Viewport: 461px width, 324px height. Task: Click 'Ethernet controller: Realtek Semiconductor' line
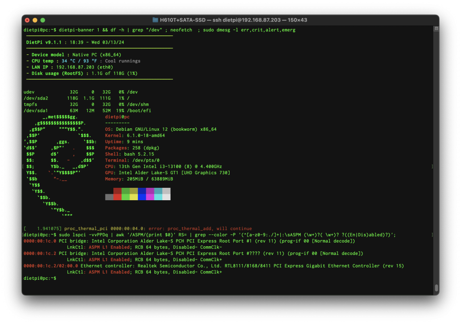coord(213,266)
